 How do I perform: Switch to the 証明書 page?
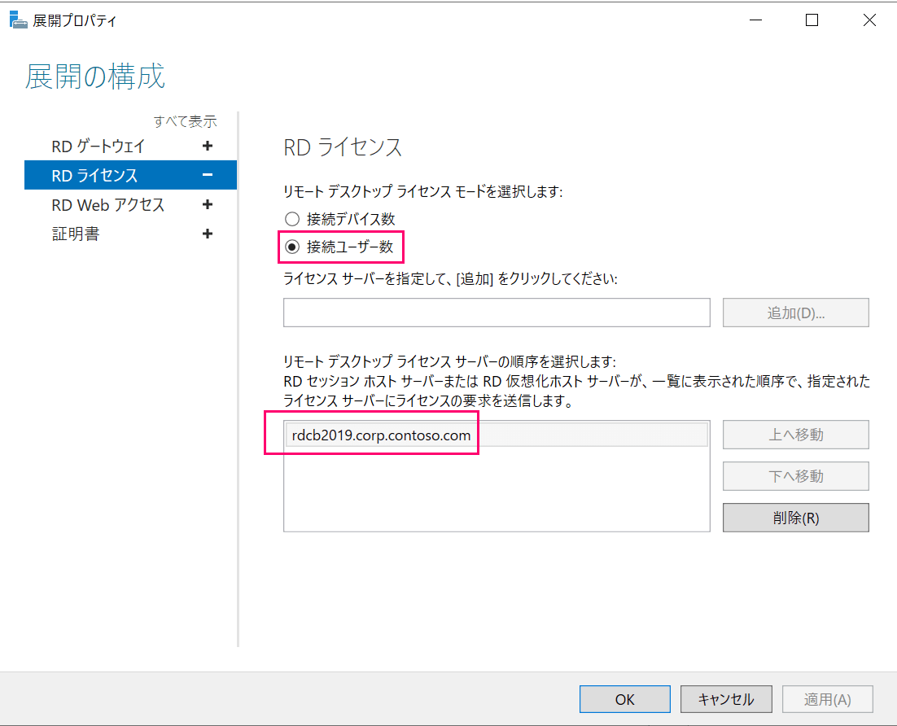coord(76,234)
